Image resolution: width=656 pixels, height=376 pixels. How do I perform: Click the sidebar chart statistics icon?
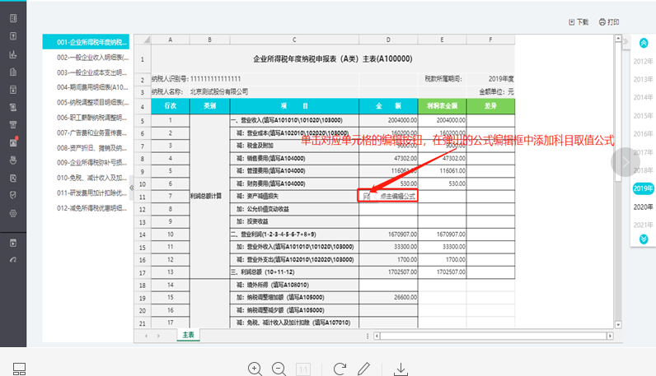tap(13, 54)
